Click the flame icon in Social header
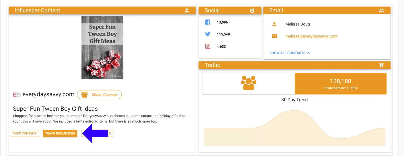404x156 pixels. click(x=252, y=10)
